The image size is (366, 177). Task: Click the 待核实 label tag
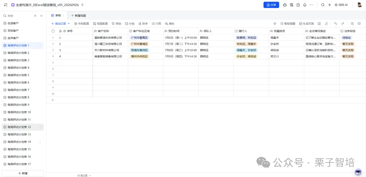coord(346,37)
